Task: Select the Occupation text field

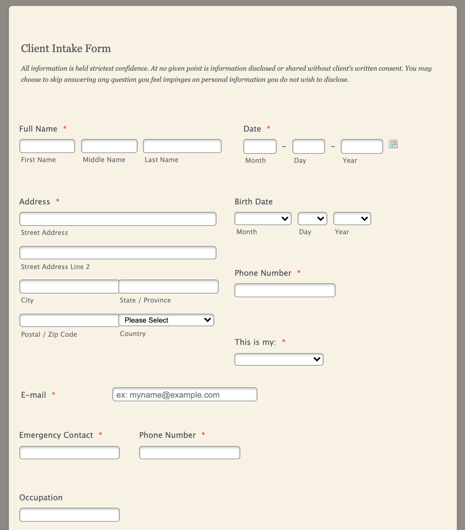Action: click(70, 515)
